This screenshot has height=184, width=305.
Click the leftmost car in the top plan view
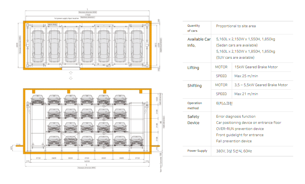[x=38, y=45]
